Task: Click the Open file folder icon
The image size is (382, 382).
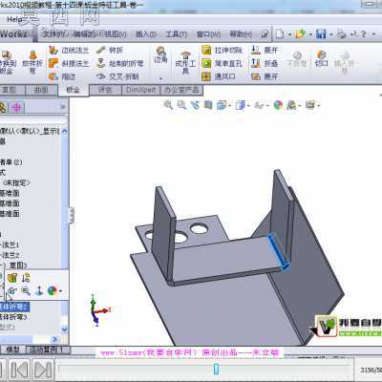Action: pos(300,34)
